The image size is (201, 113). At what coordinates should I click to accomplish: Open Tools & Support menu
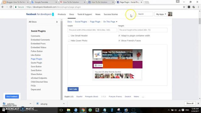(84, 14)
